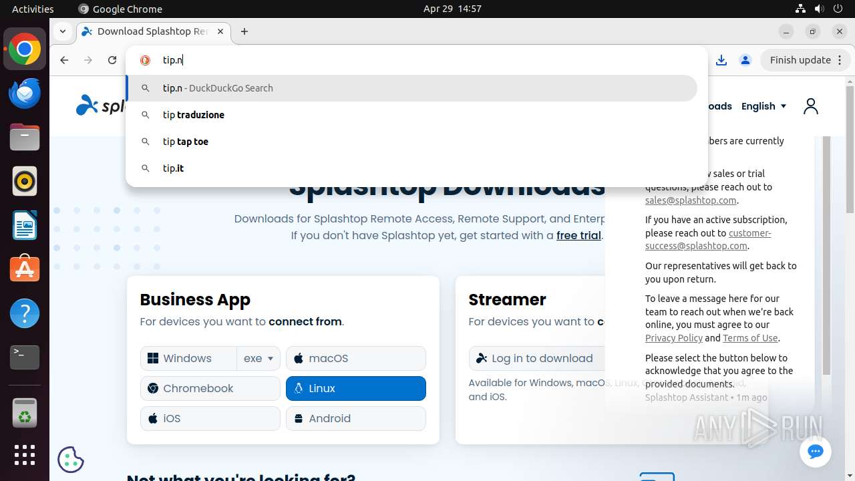Open Splashtop user account icon
The image size is (855, 481).
(811, 106)
